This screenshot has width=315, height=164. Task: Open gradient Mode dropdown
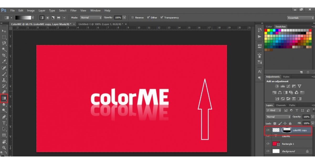(x=91, y=18)
